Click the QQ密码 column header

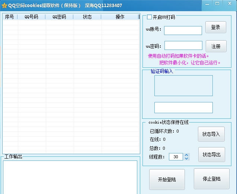[59, 17]
